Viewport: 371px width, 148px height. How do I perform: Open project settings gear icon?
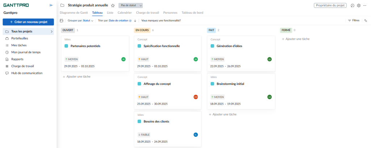(359, 5)
